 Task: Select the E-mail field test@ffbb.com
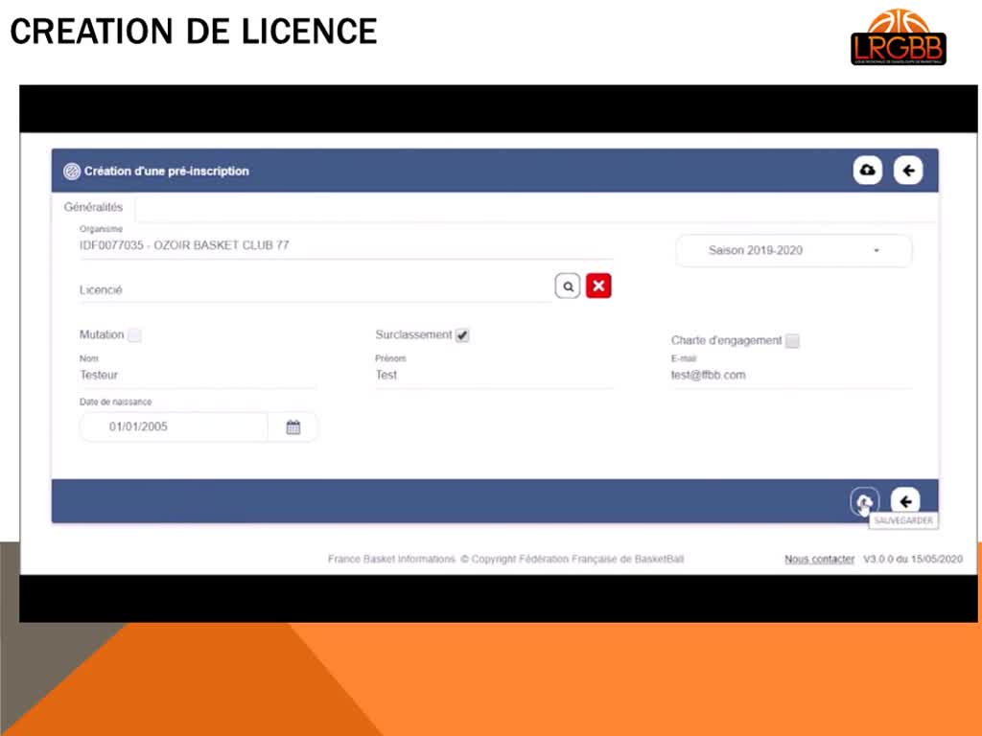pos(790,376)
